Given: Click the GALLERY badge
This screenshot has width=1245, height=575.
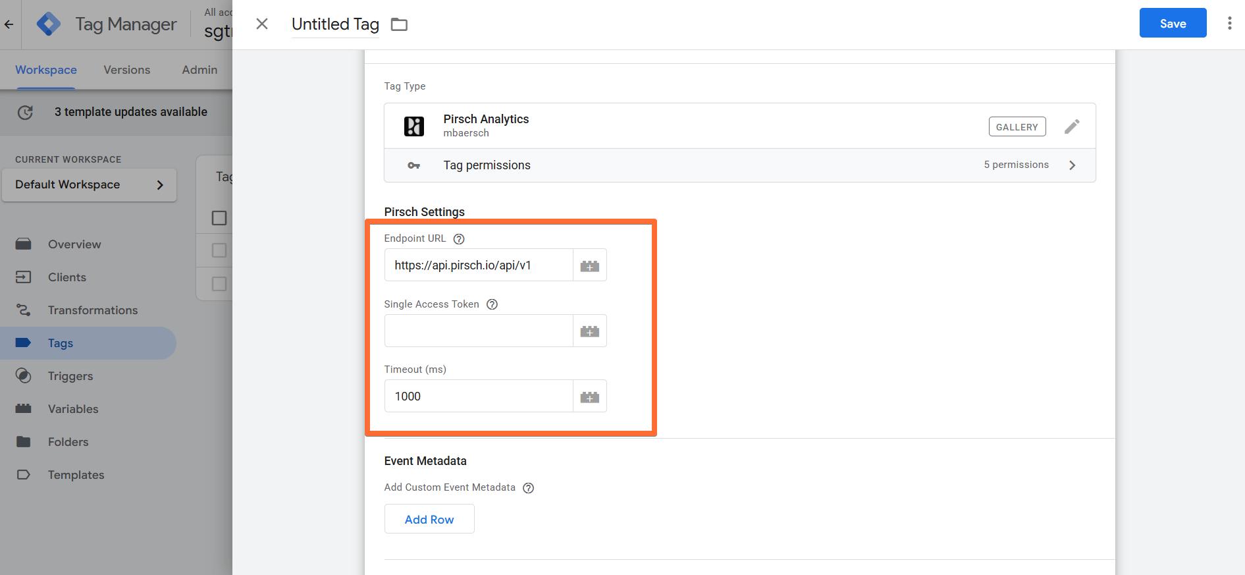Looking at the screenshot, I should pos(1017,126).
